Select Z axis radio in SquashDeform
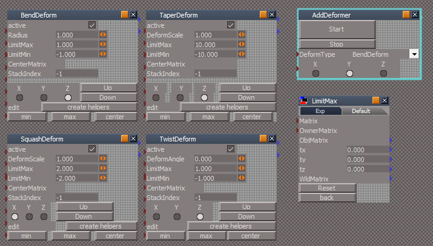433x246 pixels. pyautogui.click(x=44, y=217)
